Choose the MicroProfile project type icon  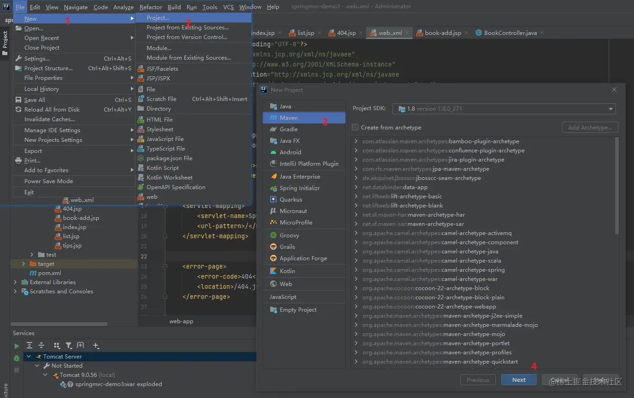click(273, 223)
